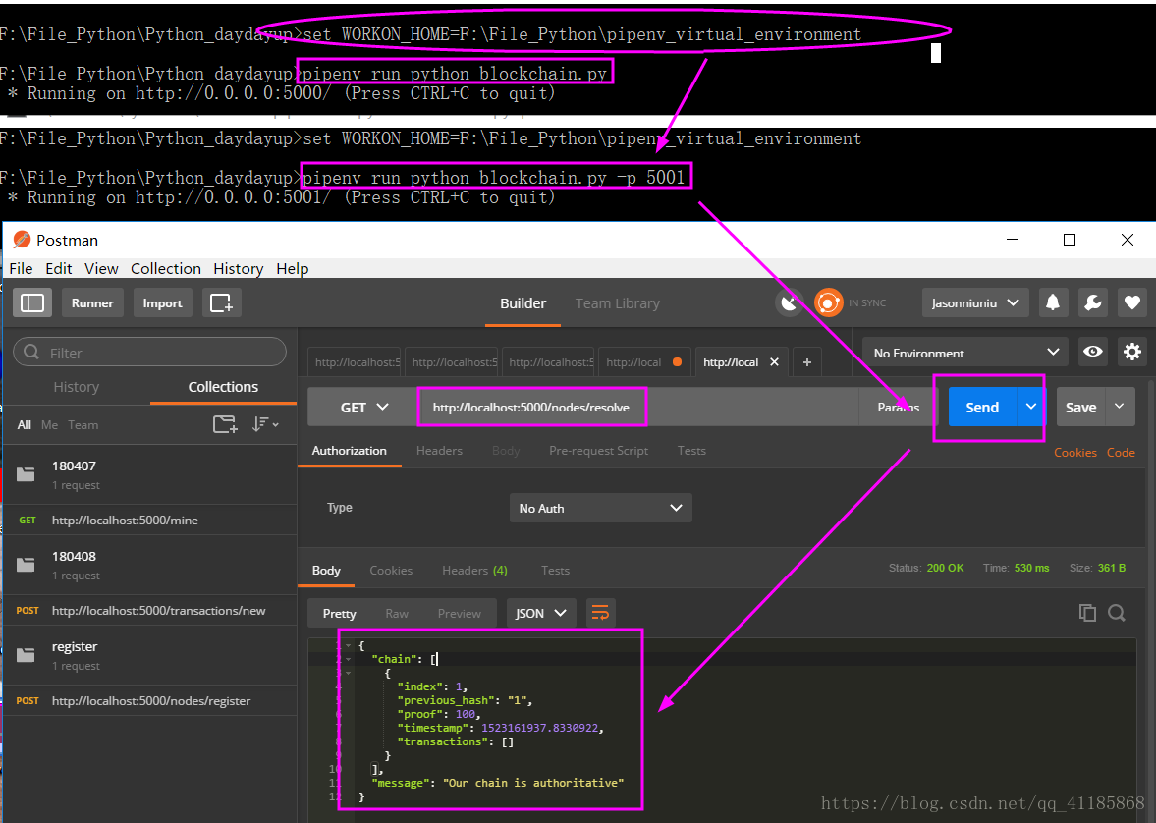The image size is (1156, 823).
Task: Click the request URL field
Action: (637, 407)
